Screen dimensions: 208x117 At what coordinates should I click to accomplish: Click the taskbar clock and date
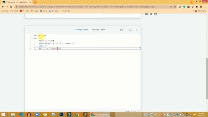pyautogui.click(x=202, y=114)
